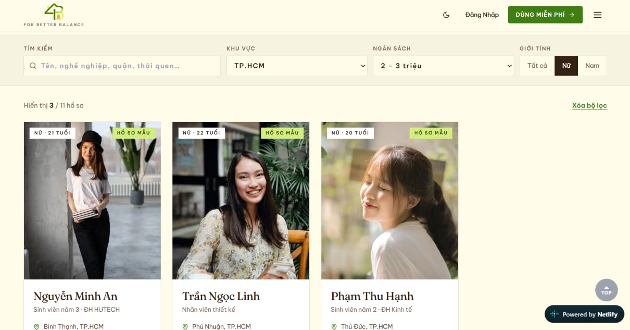Screen dimensions: 630x330
Task: Select the Tất cả gender filter
Action: coord(537,66)
